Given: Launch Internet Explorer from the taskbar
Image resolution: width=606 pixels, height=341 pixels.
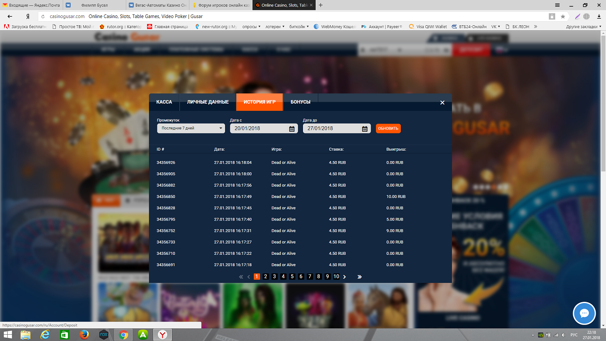Looking at the screenshot, I should pyautogui.click(x=45, y=335).
